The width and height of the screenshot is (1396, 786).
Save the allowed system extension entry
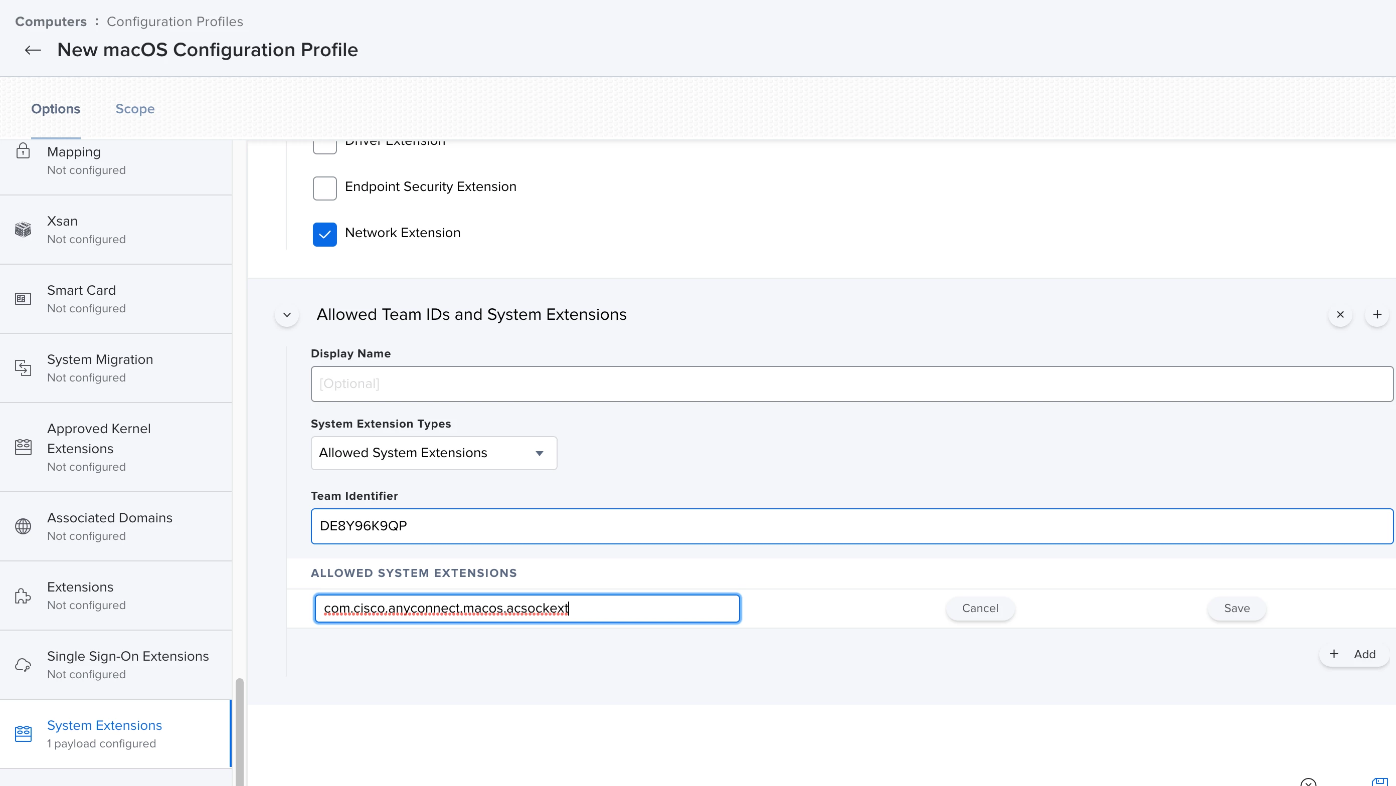click(x=1236, y=609)
